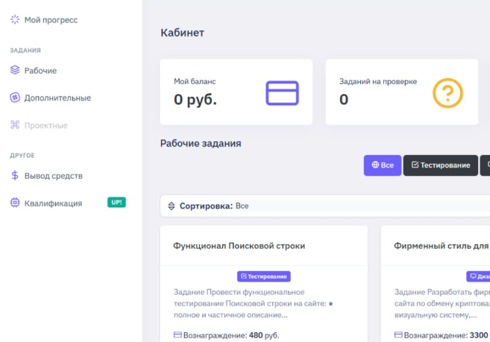Click Вознаграждение: 480 руб. text

(x=231, y=335)
